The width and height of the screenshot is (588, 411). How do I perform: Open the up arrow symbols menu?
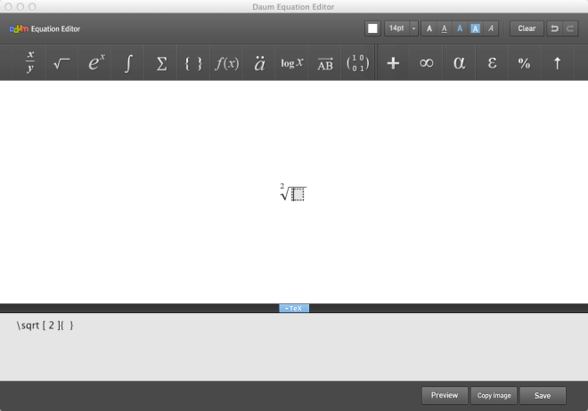coord(557,62)
